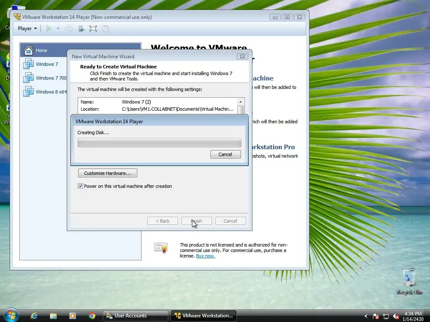Click Cancel at the wizard bottom
This screenshot has width=430, height=322.
(231, 221)
